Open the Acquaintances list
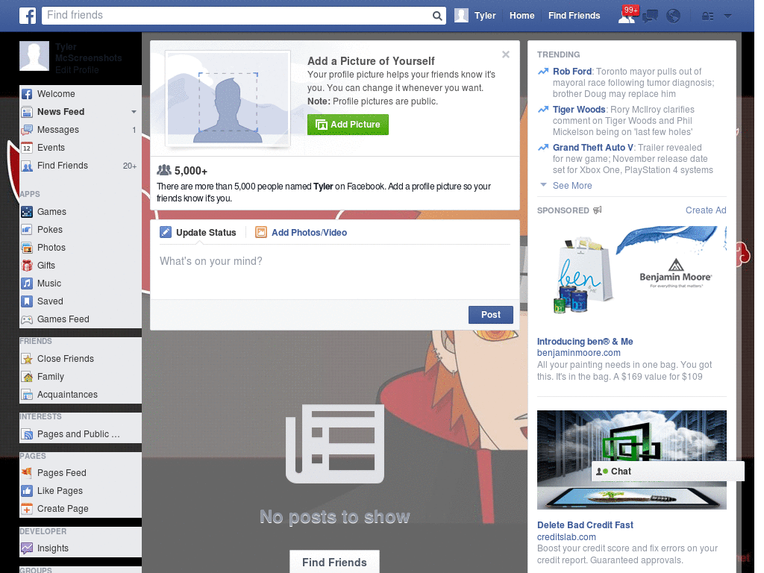This screenshot has height=573, width=764. pyautogui.click(x=81, y=395)
